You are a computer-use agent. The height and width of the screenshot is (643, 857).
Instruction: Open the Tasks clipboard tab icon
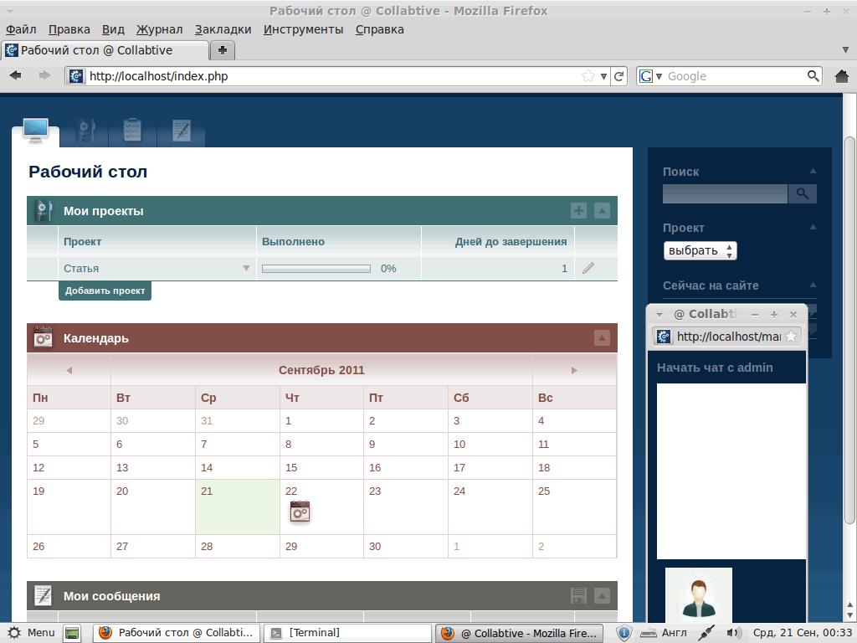132,131
